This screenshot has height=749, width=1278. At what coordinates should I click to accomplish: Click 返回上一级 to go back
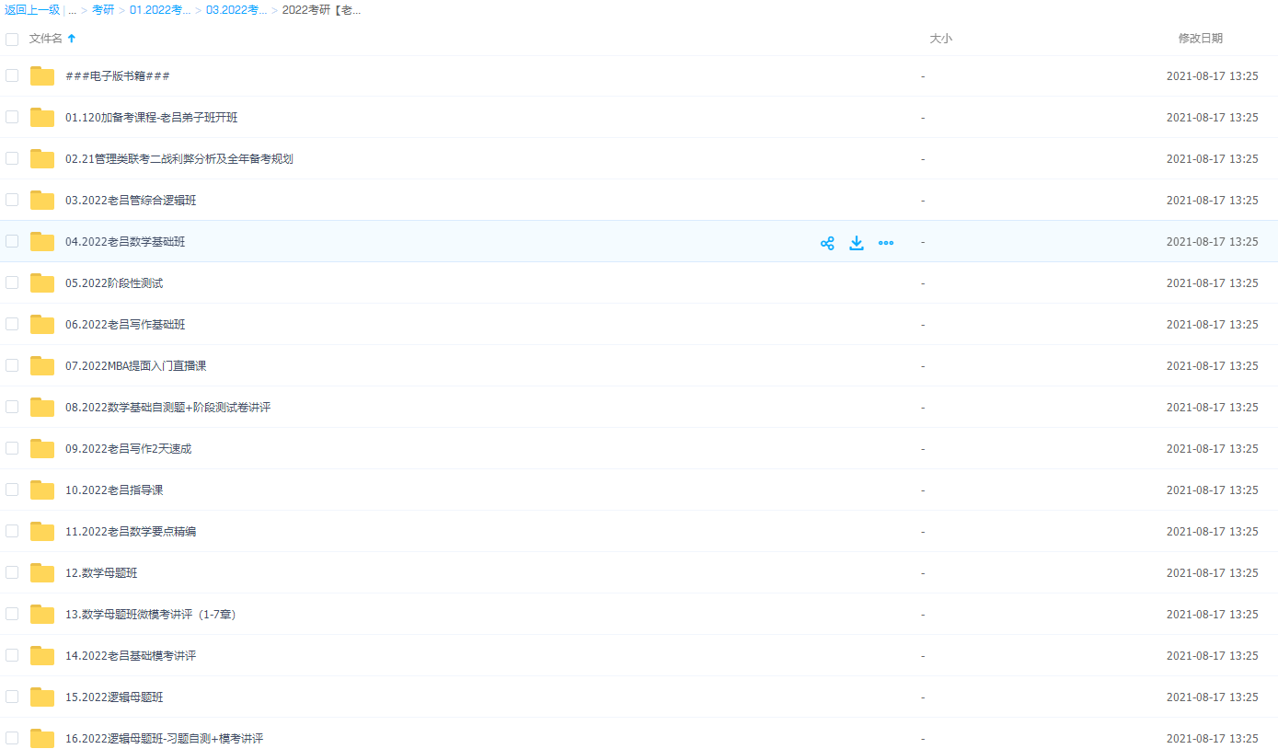[32, 10]
